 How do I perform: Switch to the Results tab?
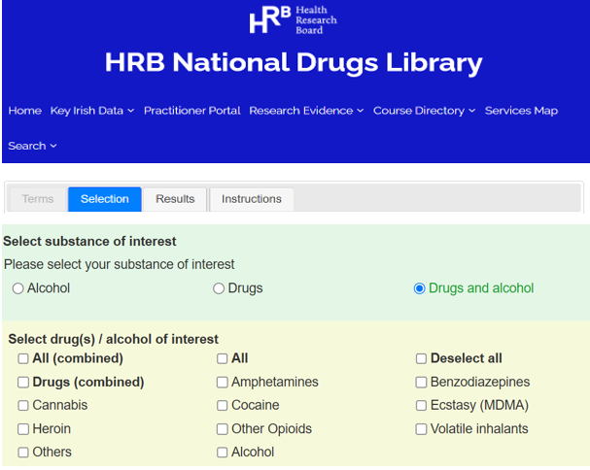click(x=175, y=199)
